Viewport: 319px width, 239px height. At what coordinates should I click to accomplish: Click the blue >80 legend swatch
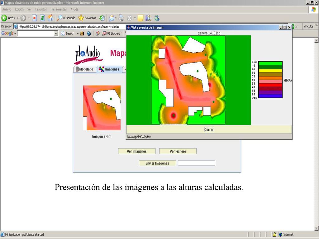coord(270,96)
